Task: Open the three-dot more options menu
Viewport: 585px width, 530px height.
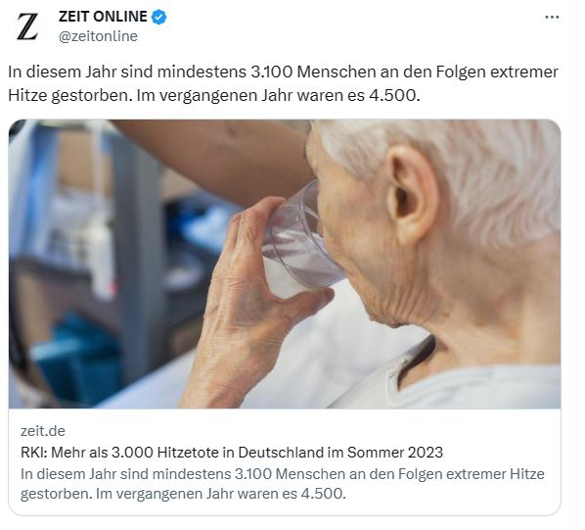Action: 552,18
